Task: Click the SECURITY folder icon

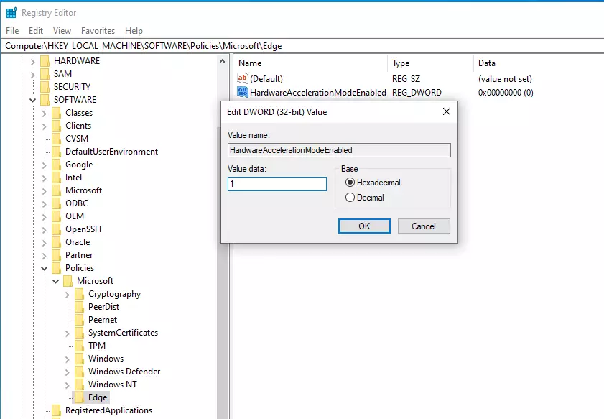Action: click(x=45, y=87)
